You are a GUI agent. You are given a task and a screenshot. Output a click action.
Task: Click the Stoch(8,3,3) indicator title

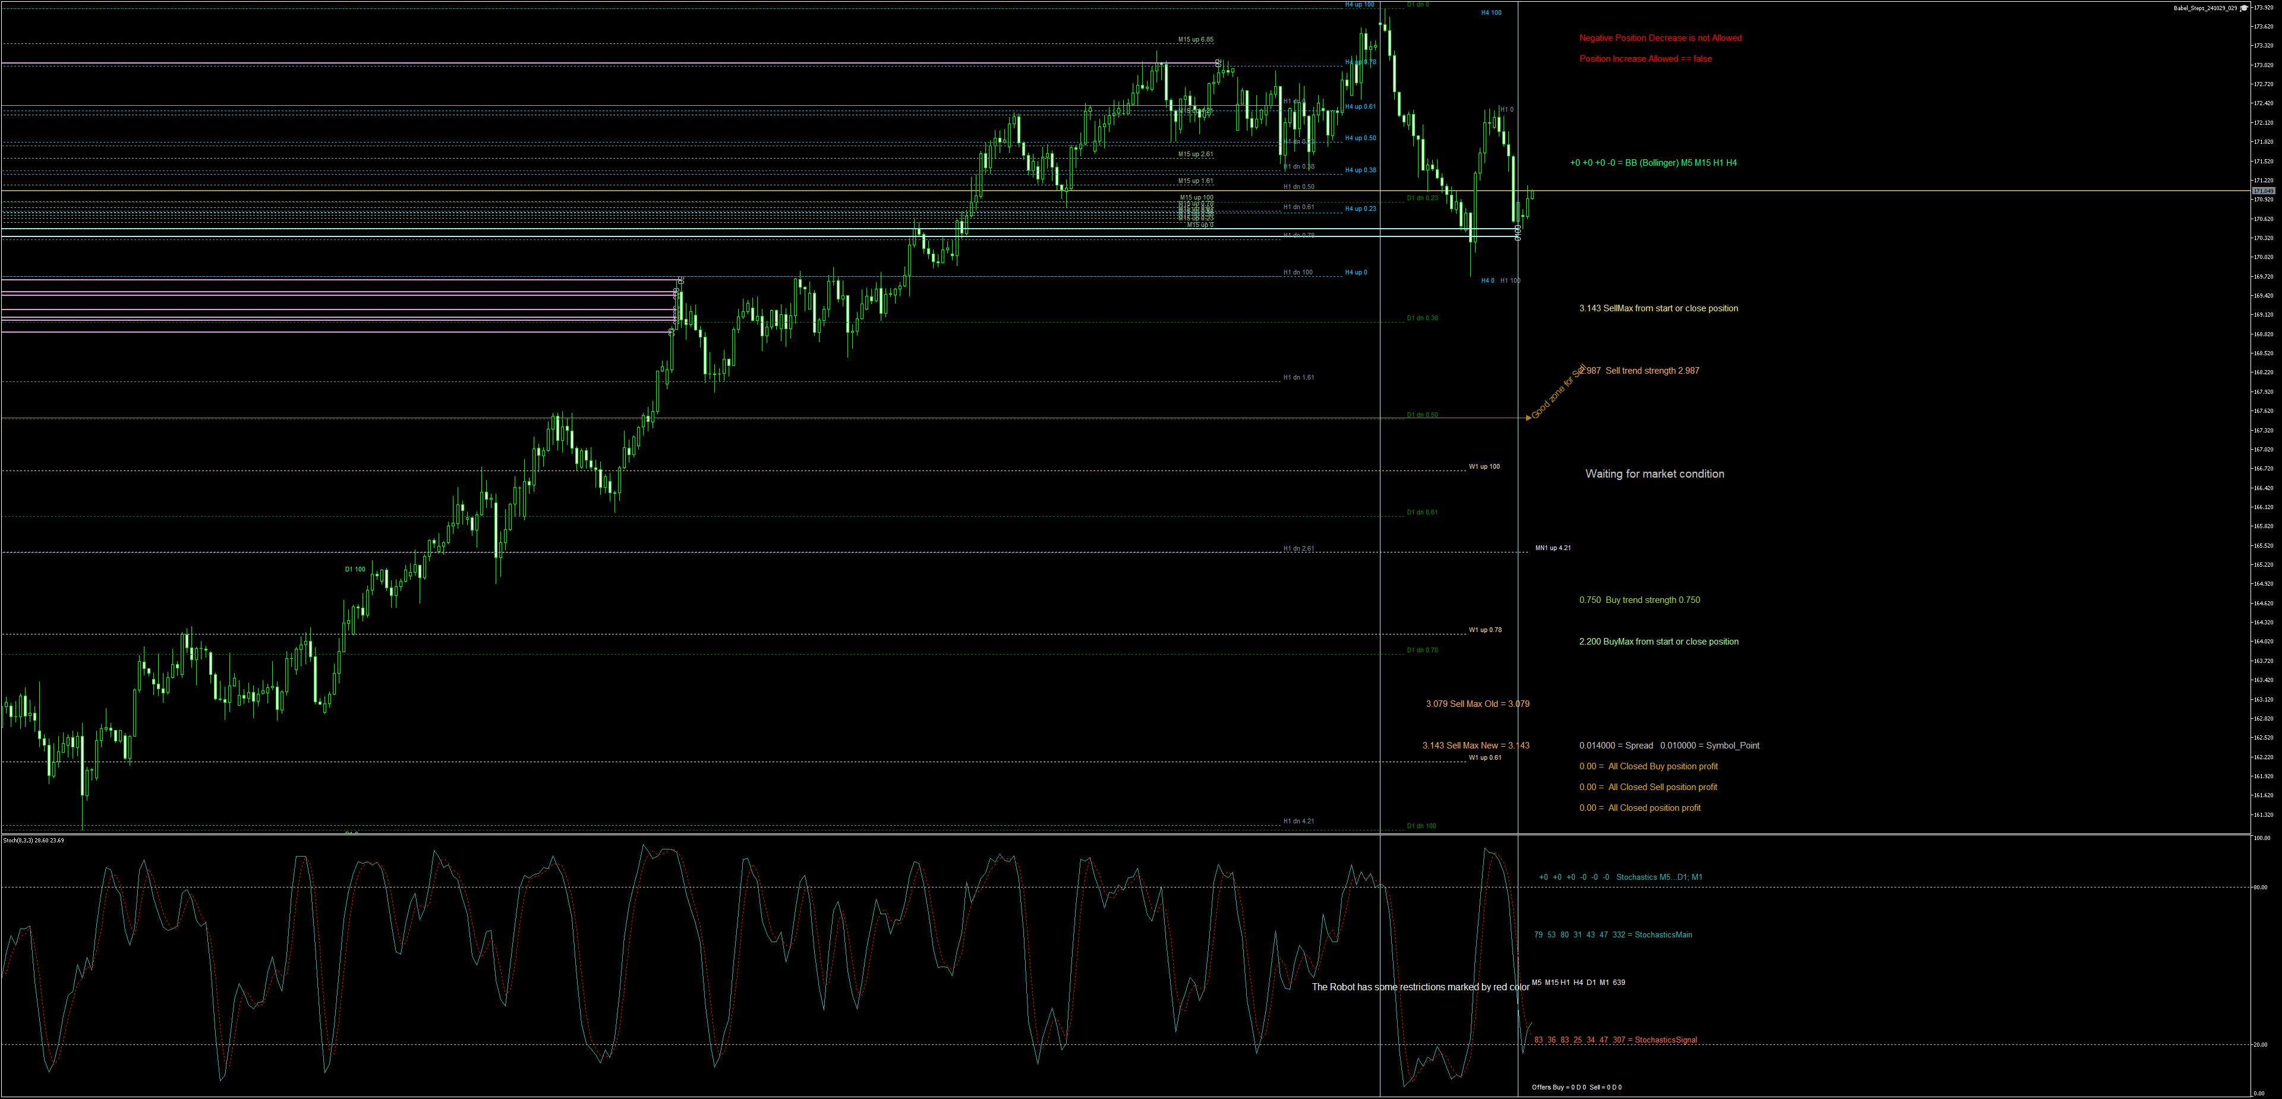click(x=33, y=841)
